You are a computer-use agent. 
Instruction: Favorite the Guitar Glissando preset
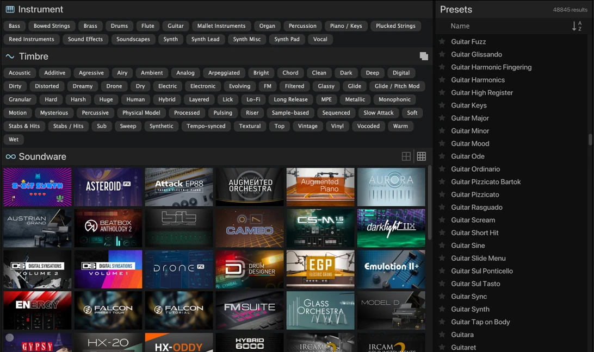click(x=442, y=54)
